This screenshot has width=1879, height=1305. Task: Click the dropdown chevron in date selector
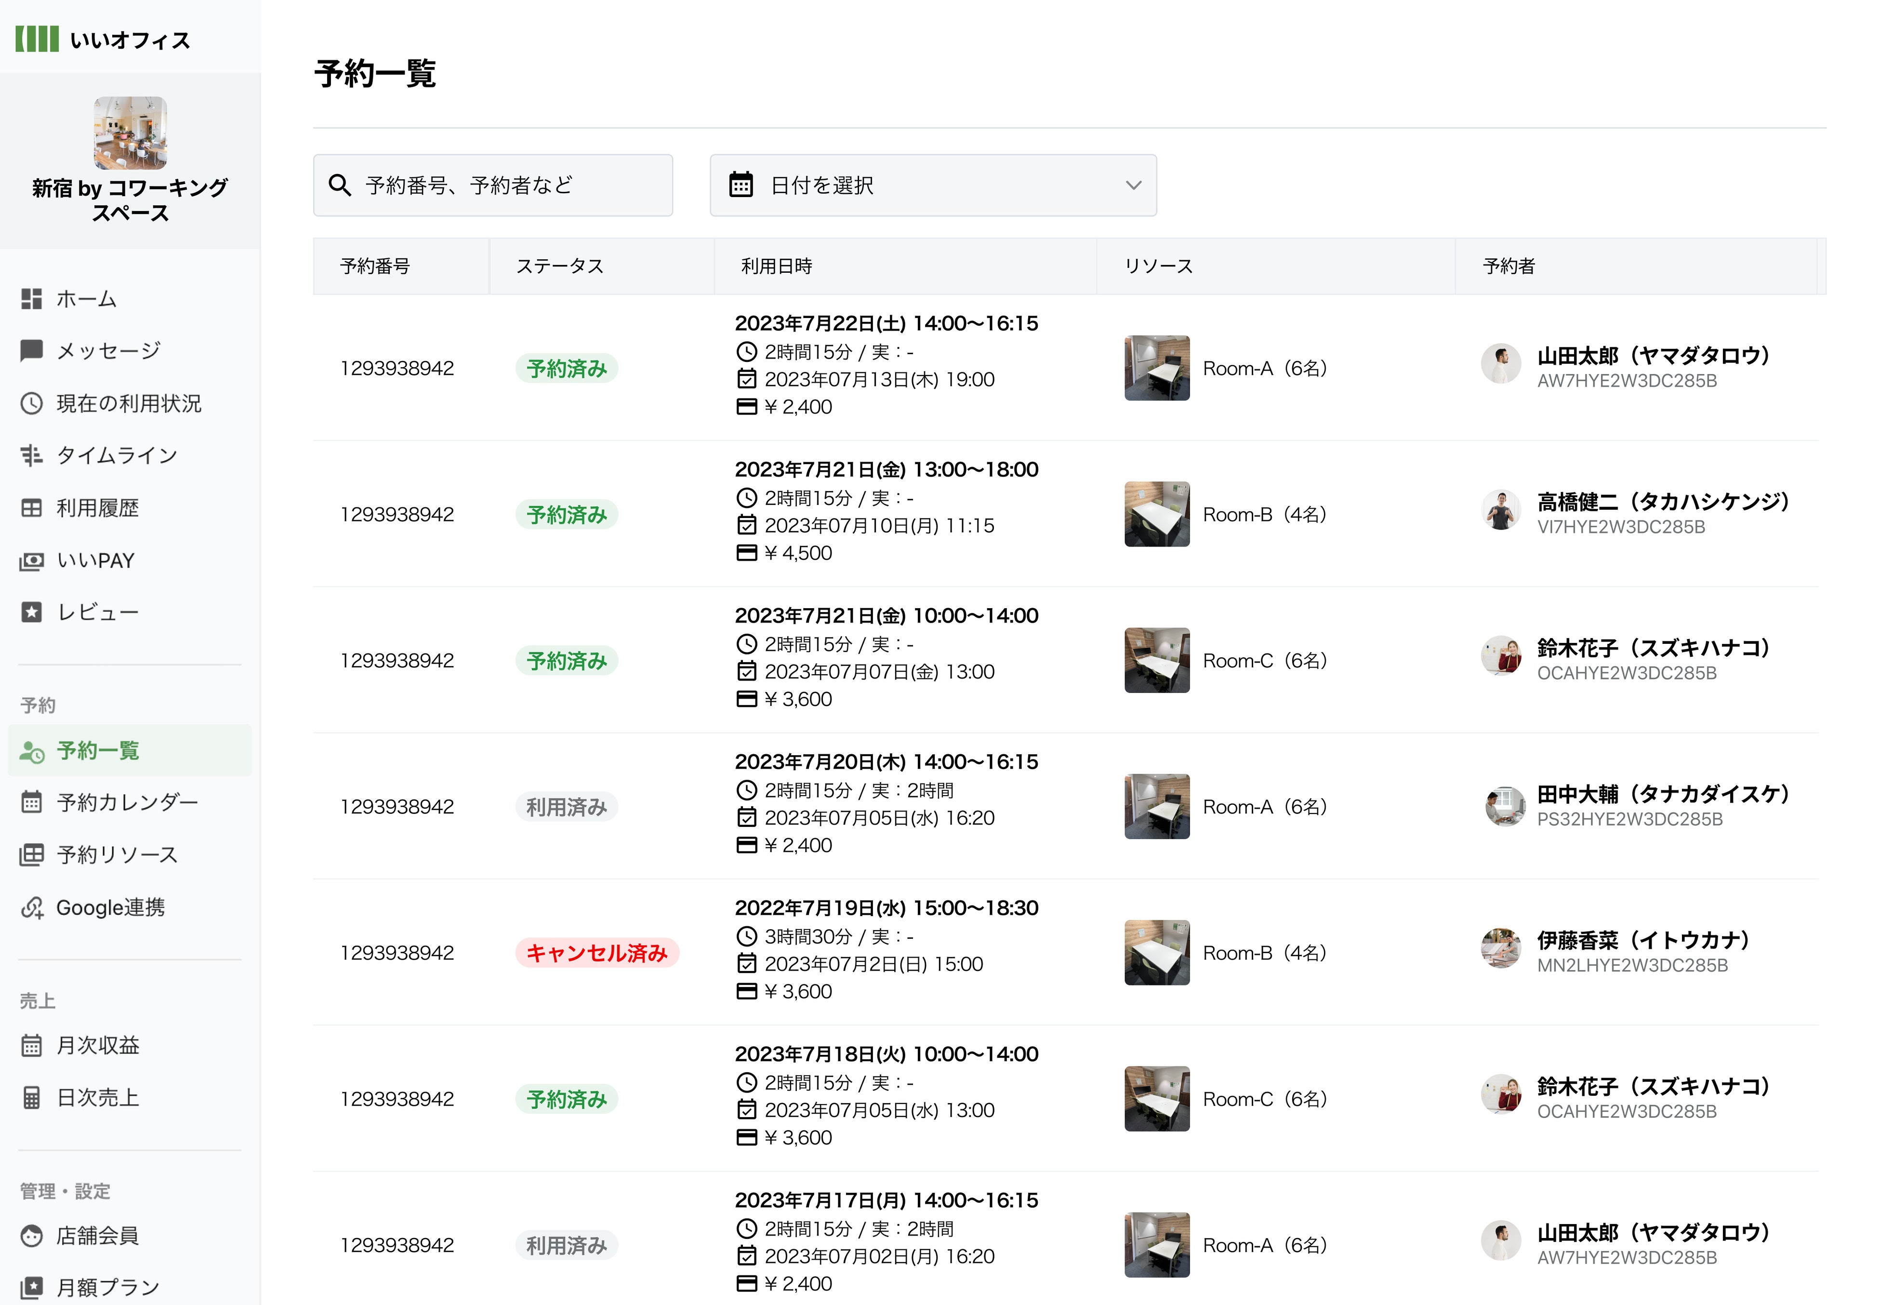point(1133,186)
